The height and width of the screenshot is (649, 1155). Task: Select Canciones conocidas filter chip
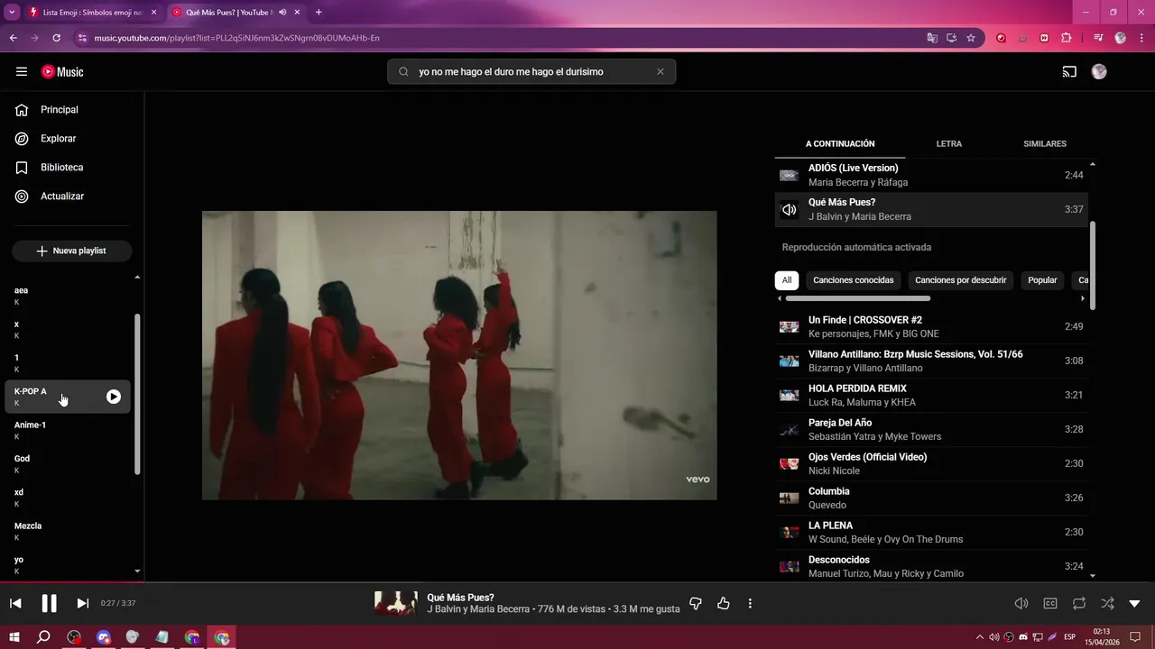click(x=853, y=280)
